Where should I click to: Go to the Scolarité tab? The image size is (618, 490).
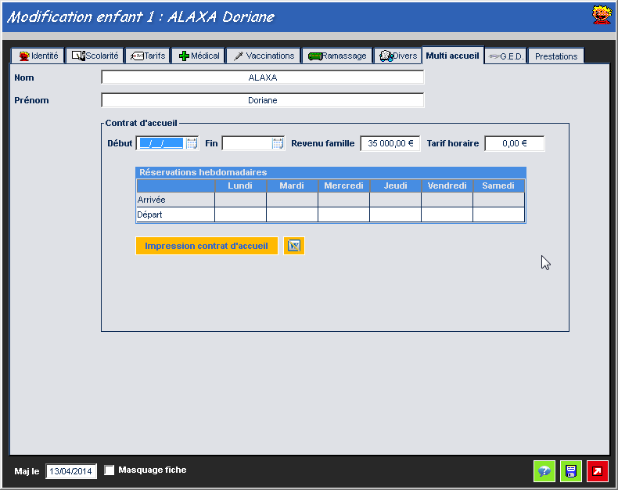point(95,56)
